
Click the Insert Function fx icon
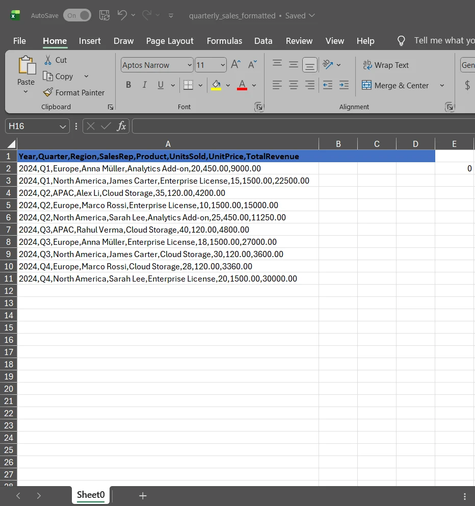click(x=121, y=126)
